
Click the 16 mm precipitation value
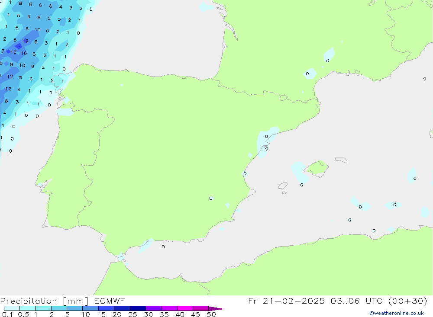pos(24,53)
